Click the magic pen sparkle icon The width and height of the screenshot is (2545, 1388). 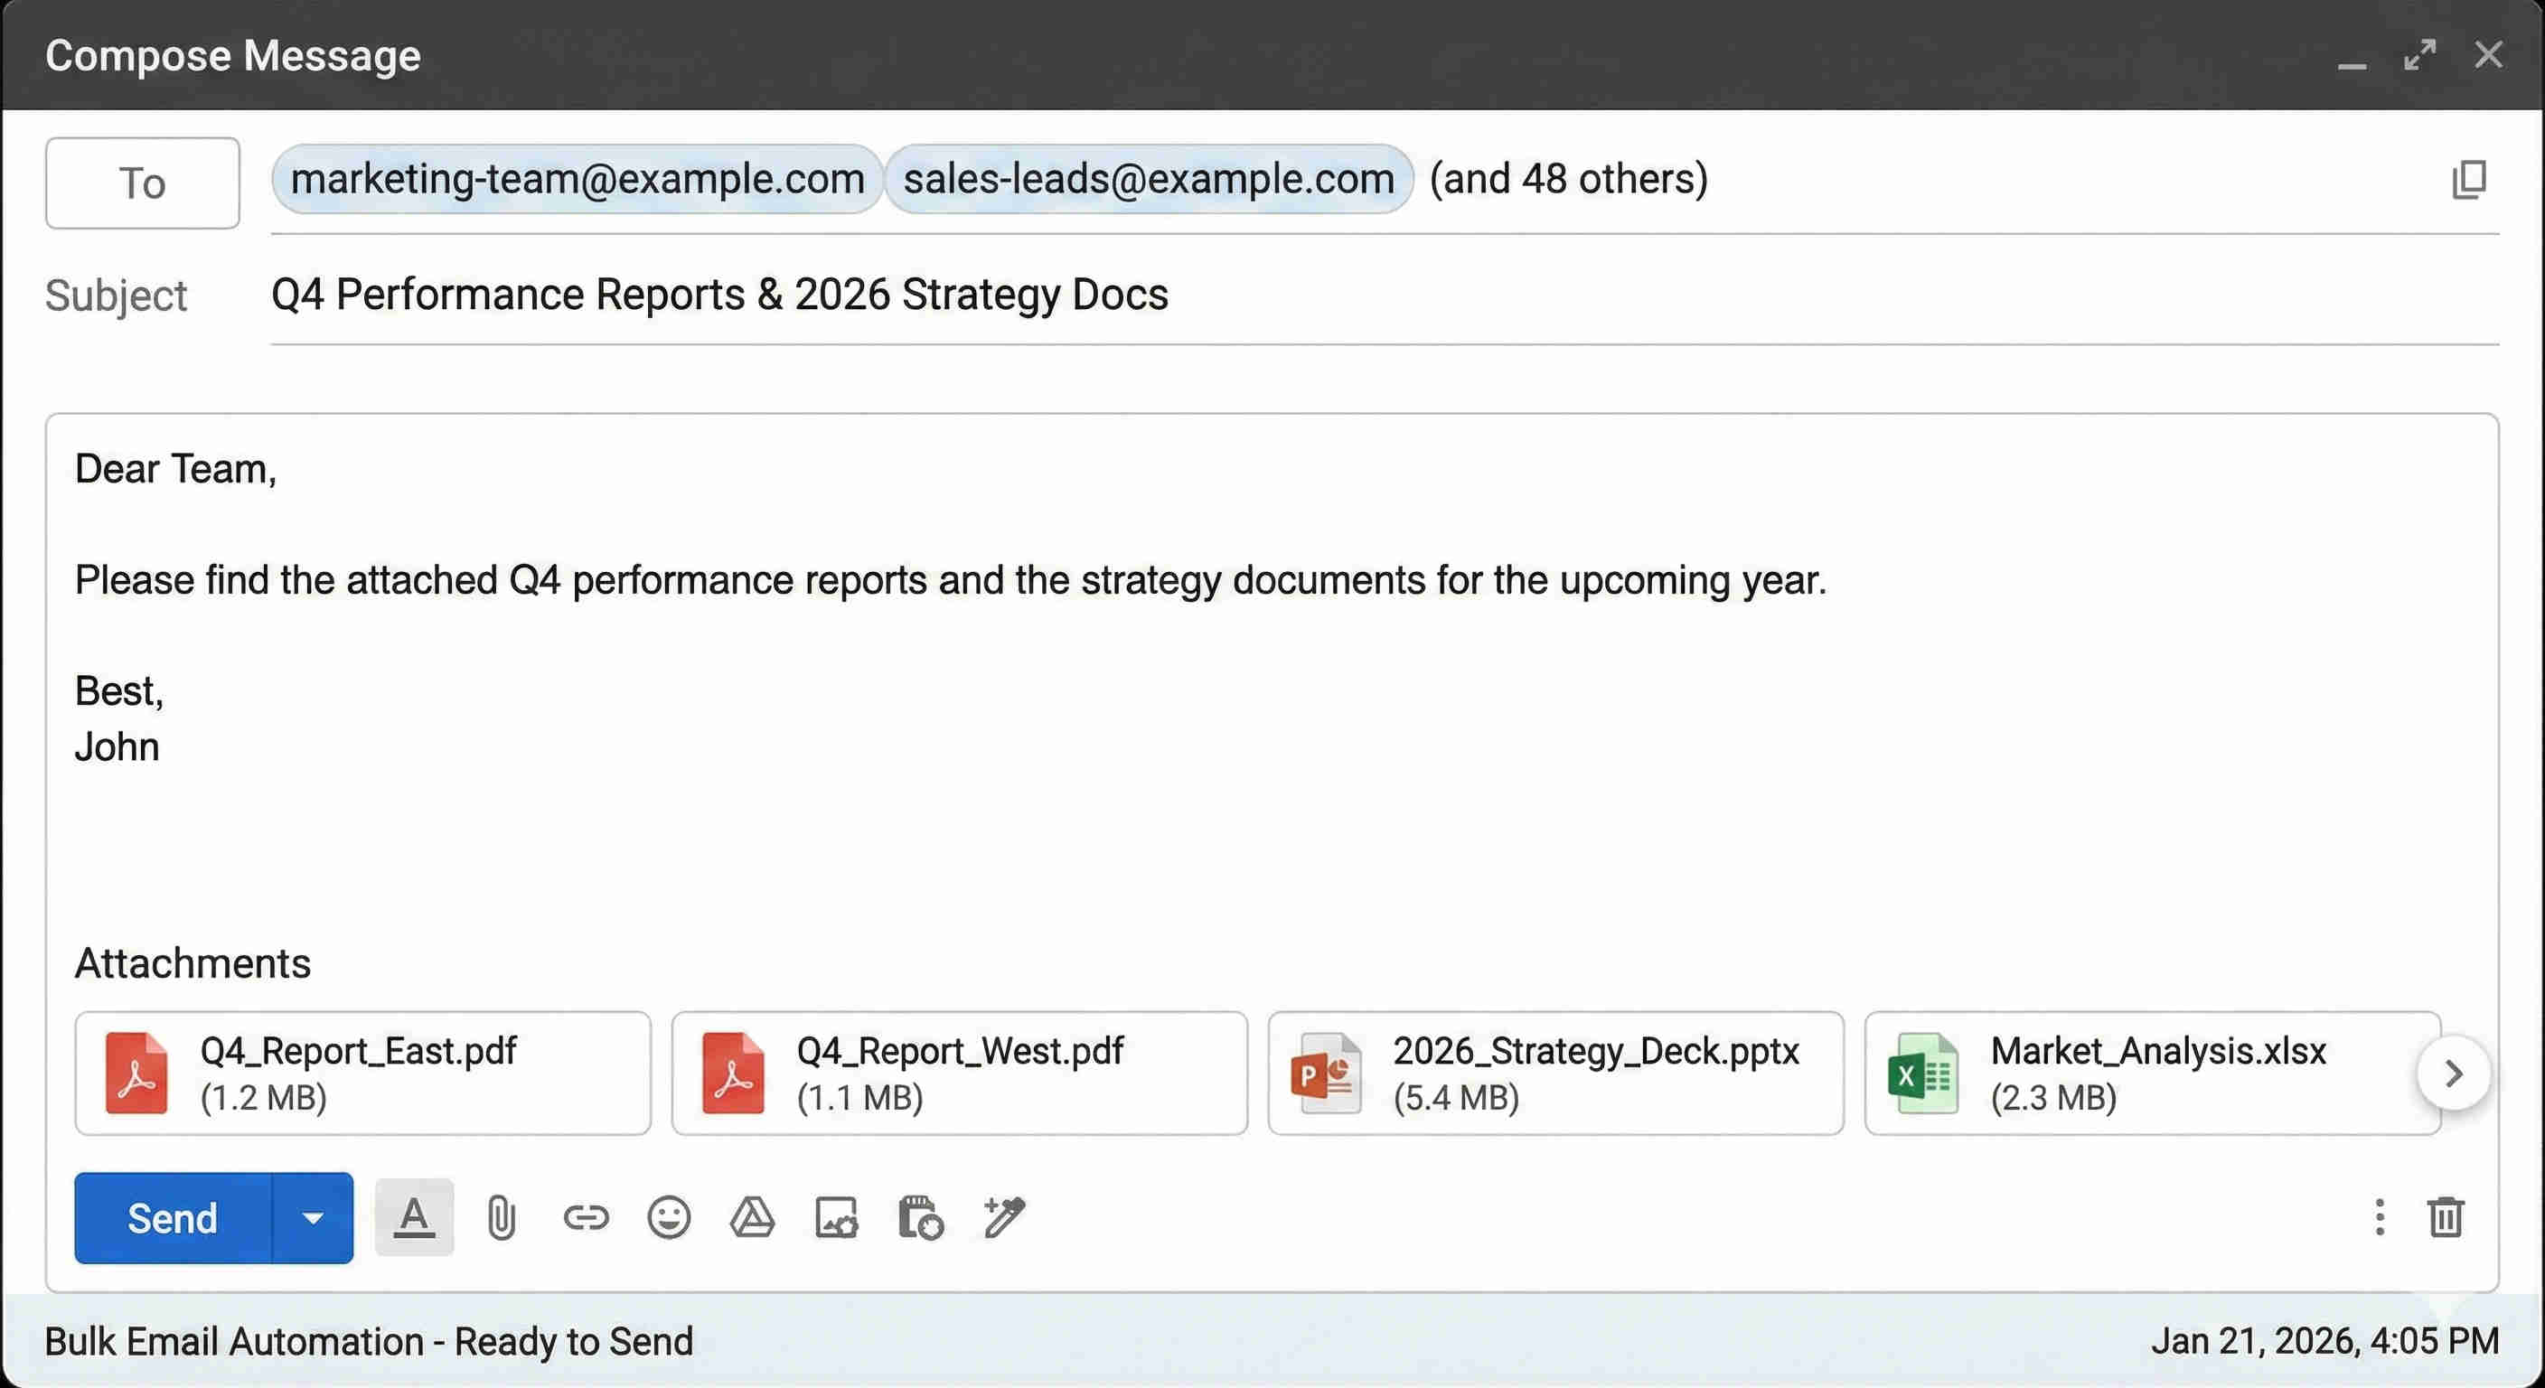[1005, 1217]
